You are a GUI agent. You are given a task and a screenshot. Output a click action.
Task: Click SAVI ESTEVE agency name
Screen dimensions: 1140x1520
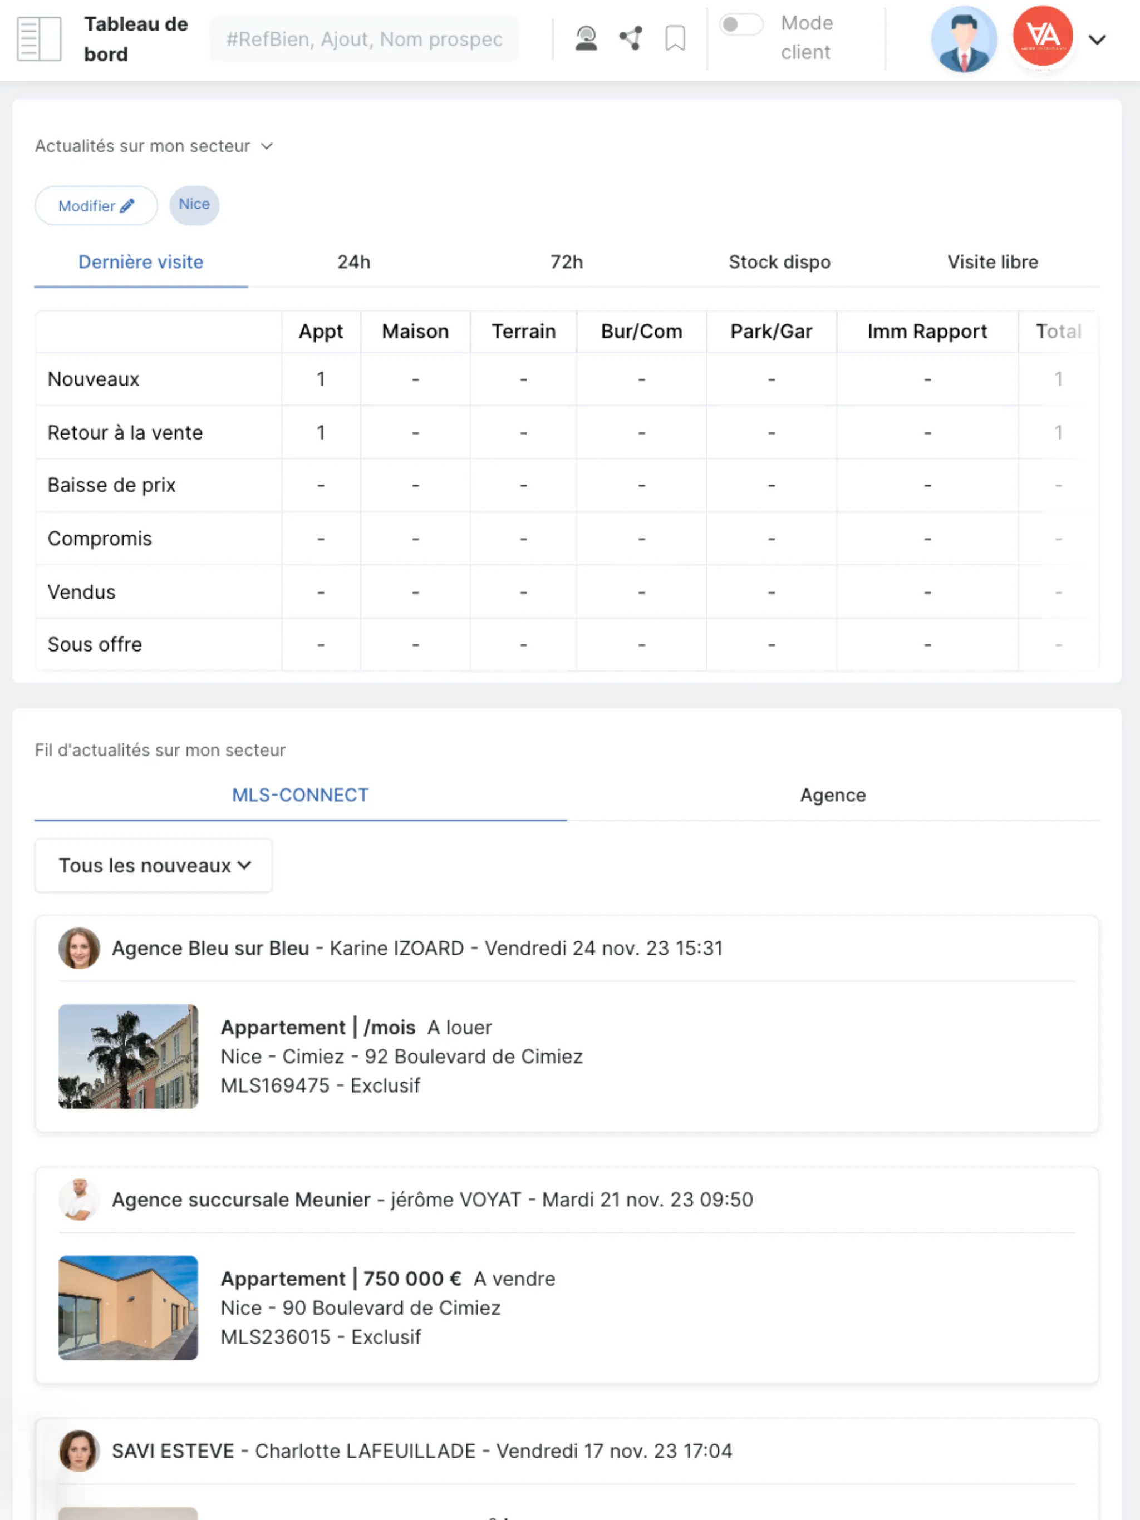(x=173, y=1450)
